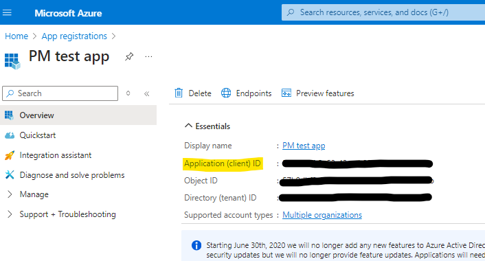Open Endpoints from the toolbar
The image size is (485, 261).
(253, 93)
